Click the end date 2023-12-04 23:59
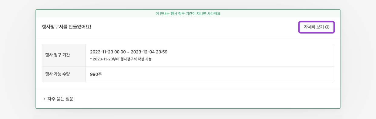Image resolution: width=376 pixels, height=119 pixels. click(149, 52)
